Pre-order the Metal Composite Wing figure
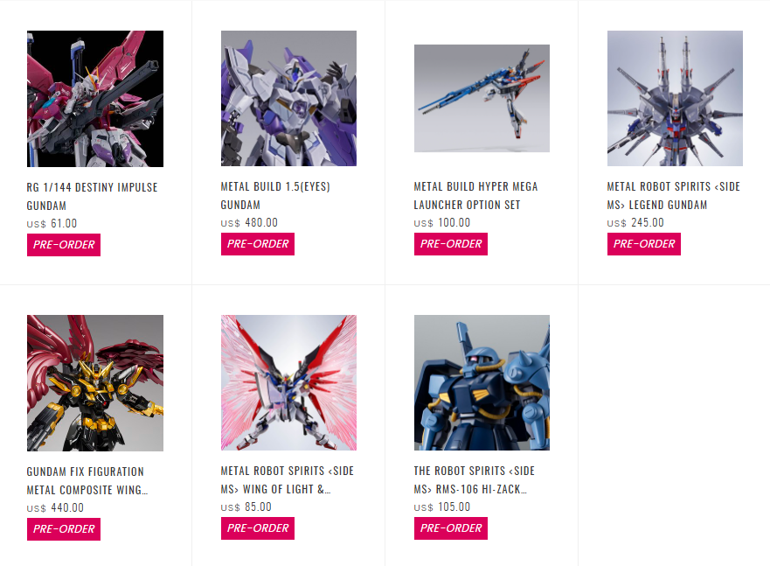 [64, 529]
